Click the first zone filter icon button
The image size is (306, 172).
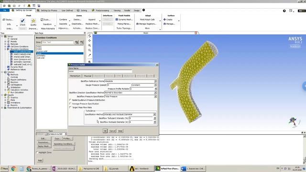(x=76, y=42)
